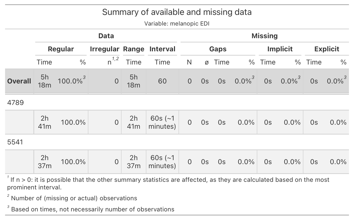
Task: Select the "Explicit" column group header
Action: pyautogui.click(x=327, y=49)
